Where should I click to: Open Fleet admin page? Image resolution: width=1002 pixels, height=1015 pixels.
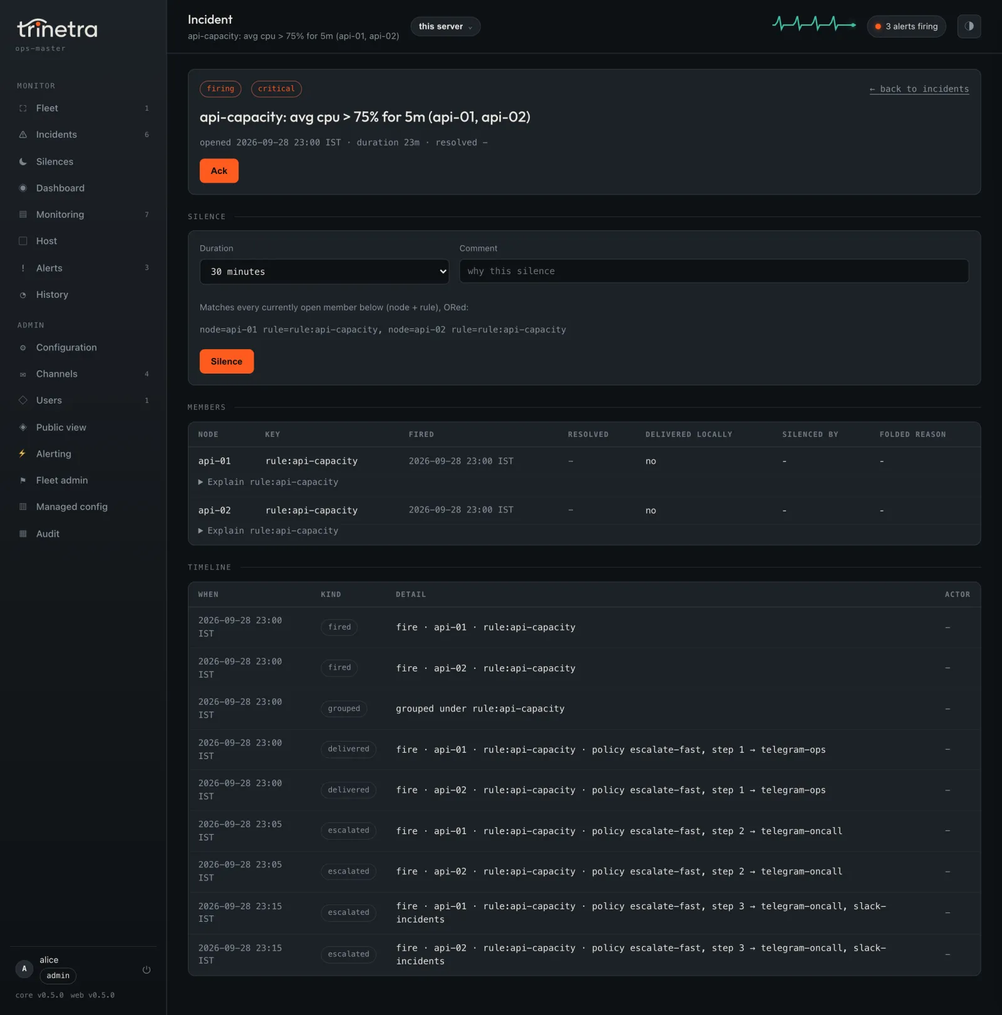83,481
